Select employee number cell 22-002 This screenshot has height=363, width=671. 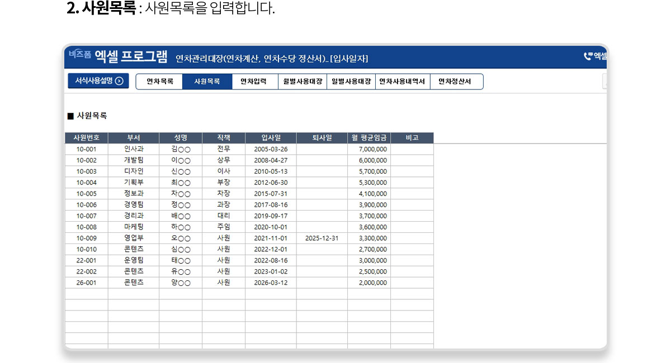coord(87,271)
